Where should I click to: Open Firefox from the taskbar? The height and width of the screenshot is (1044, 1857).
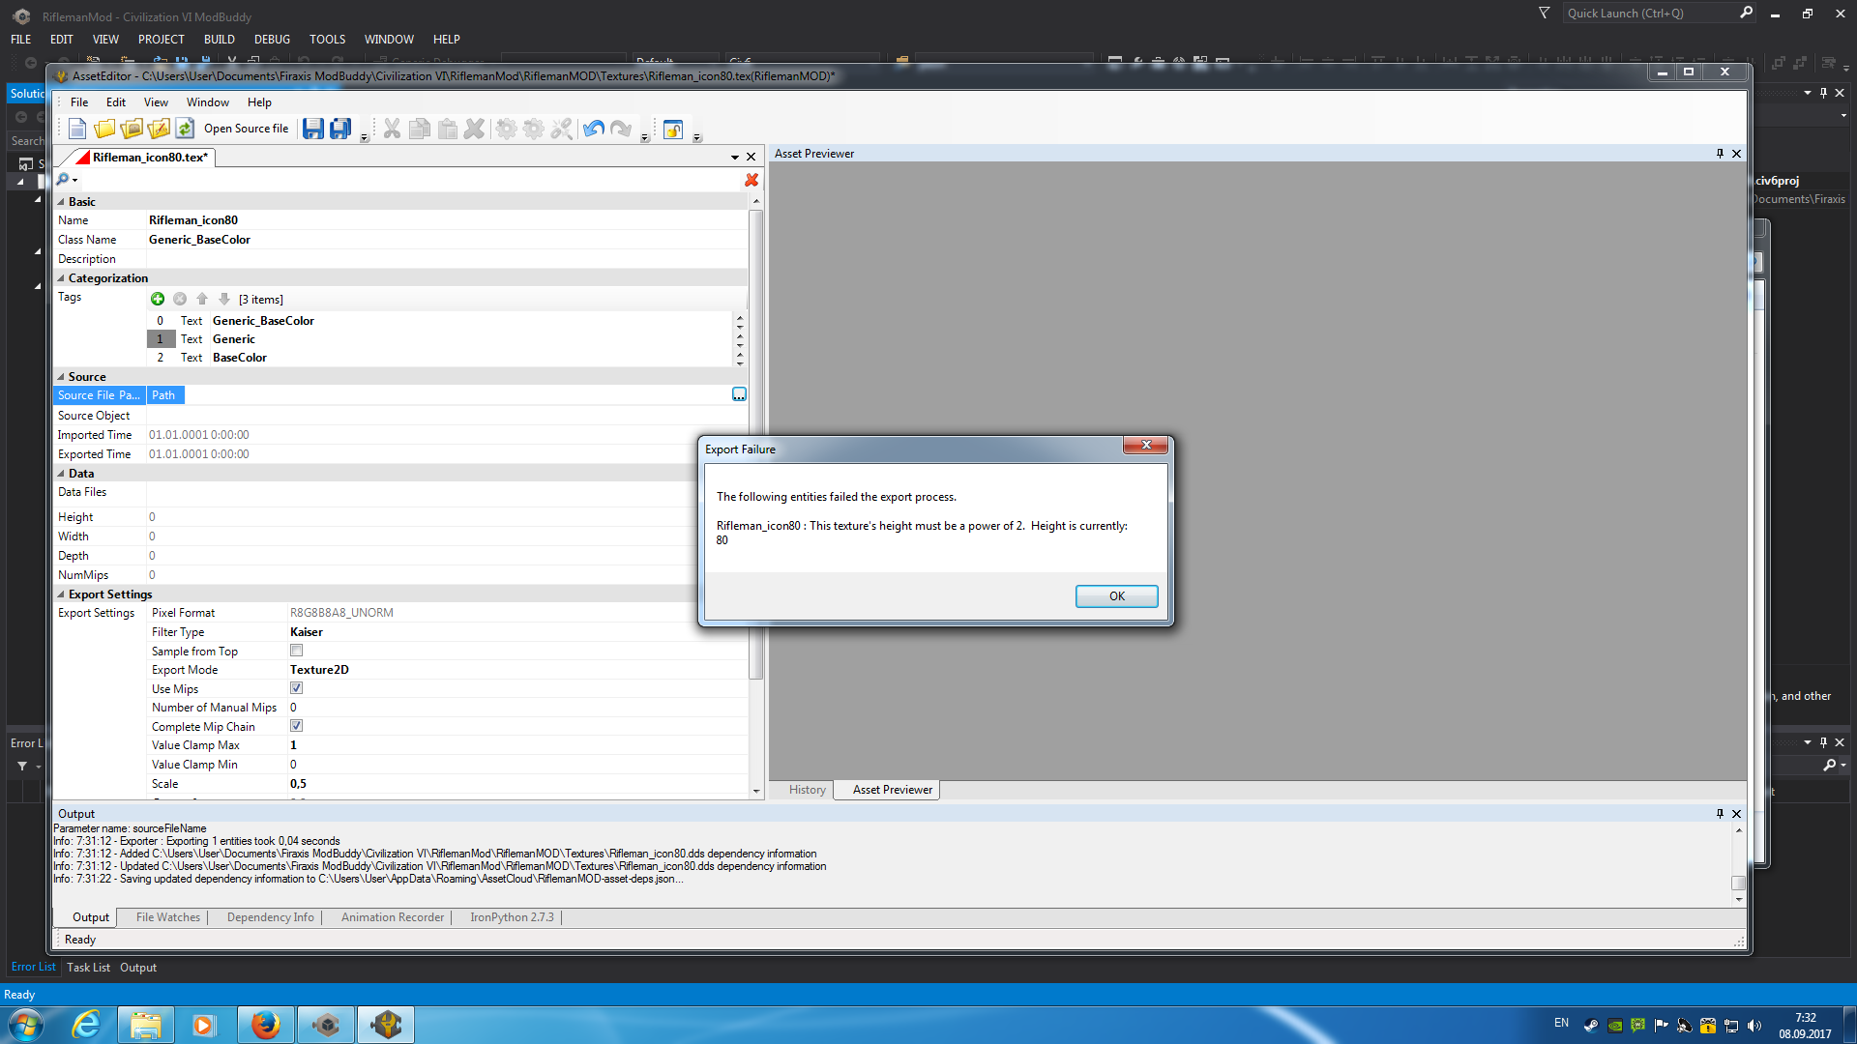pyautogui.click(x=265, y=1025)
